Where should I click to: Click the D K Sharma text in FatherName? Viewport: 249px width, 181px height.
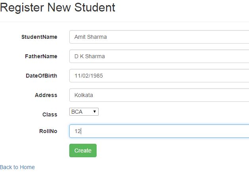point(89,56)
